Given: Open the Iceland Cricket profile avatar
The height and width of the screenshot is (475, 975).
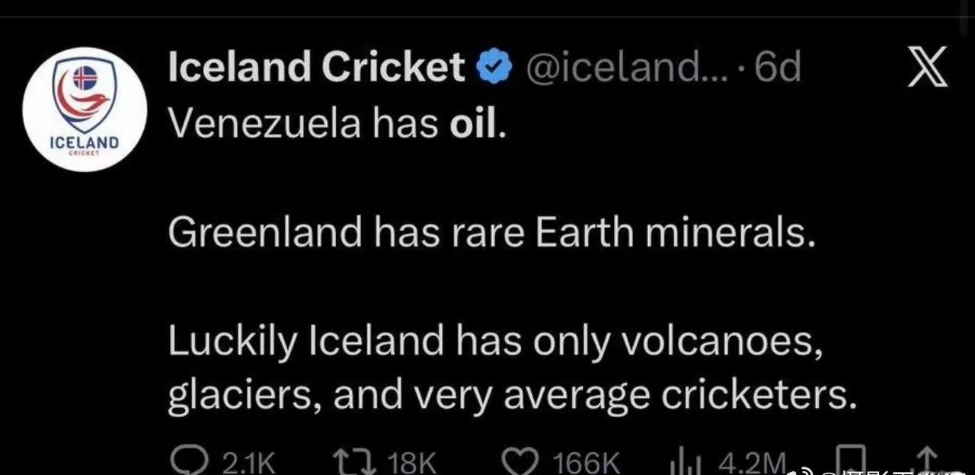Looking at the screenshot, I should coord(84,109).
